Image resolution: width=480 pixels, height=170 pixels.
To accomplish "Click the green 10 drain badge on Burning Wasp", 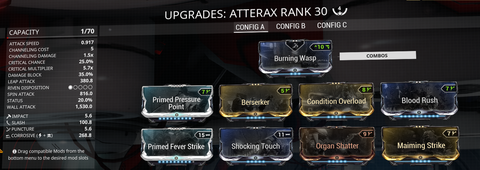I will point(321,47).
